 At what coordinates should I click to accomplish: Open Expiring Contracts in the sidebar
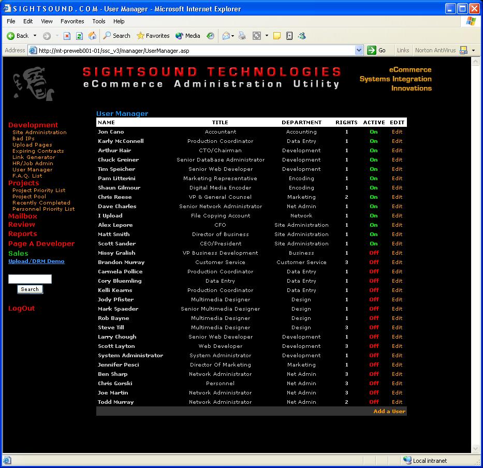(38, 151)
